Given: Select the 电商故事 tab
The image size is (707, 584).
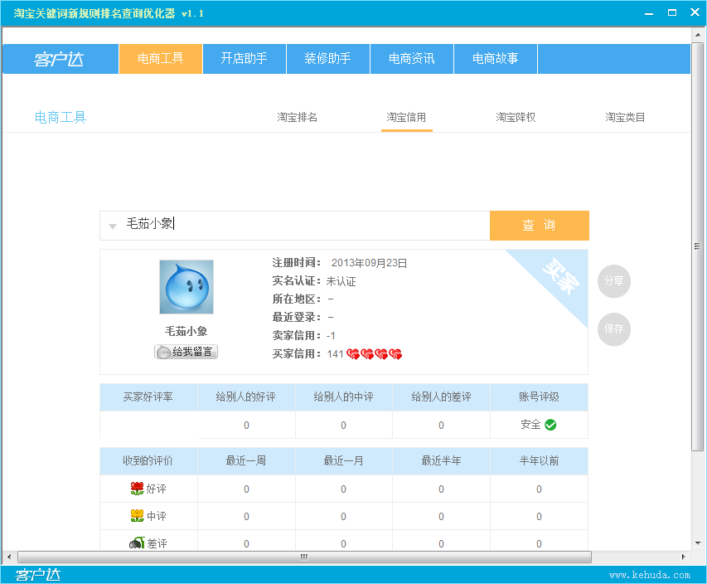Looking at the screenshot, I should 496,59.
